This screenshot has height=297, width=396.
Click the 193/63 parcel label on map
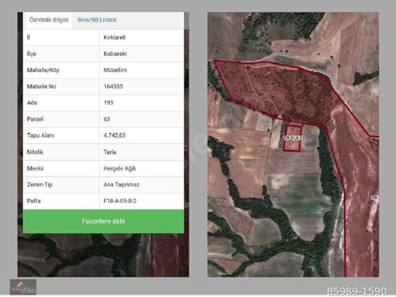(x=293, y=138)
